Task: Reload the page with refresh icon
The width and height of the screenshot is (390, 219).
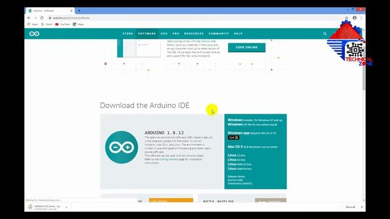Action: pyautogui.click(x=42, y=18)
